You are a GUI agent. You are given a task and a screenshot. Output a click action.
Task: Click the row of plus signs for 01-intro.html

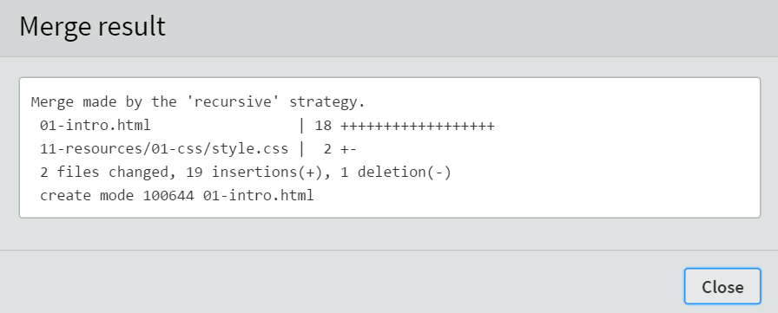point(418,126)
